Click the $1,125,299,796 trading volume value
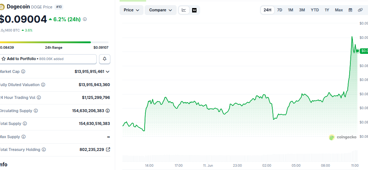Image resolution: width=368 pixels, height=170 pixels. tap(96, 97)
